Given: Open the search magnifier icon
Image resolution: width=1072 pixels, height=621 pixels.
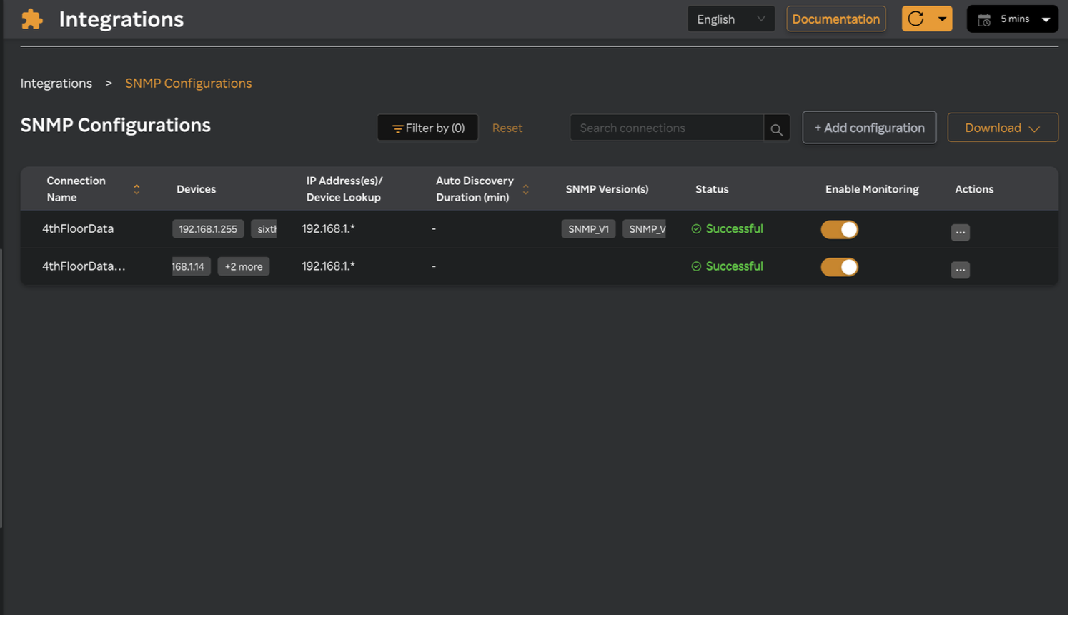Looking at the screenshot, I should coord(777,129).
